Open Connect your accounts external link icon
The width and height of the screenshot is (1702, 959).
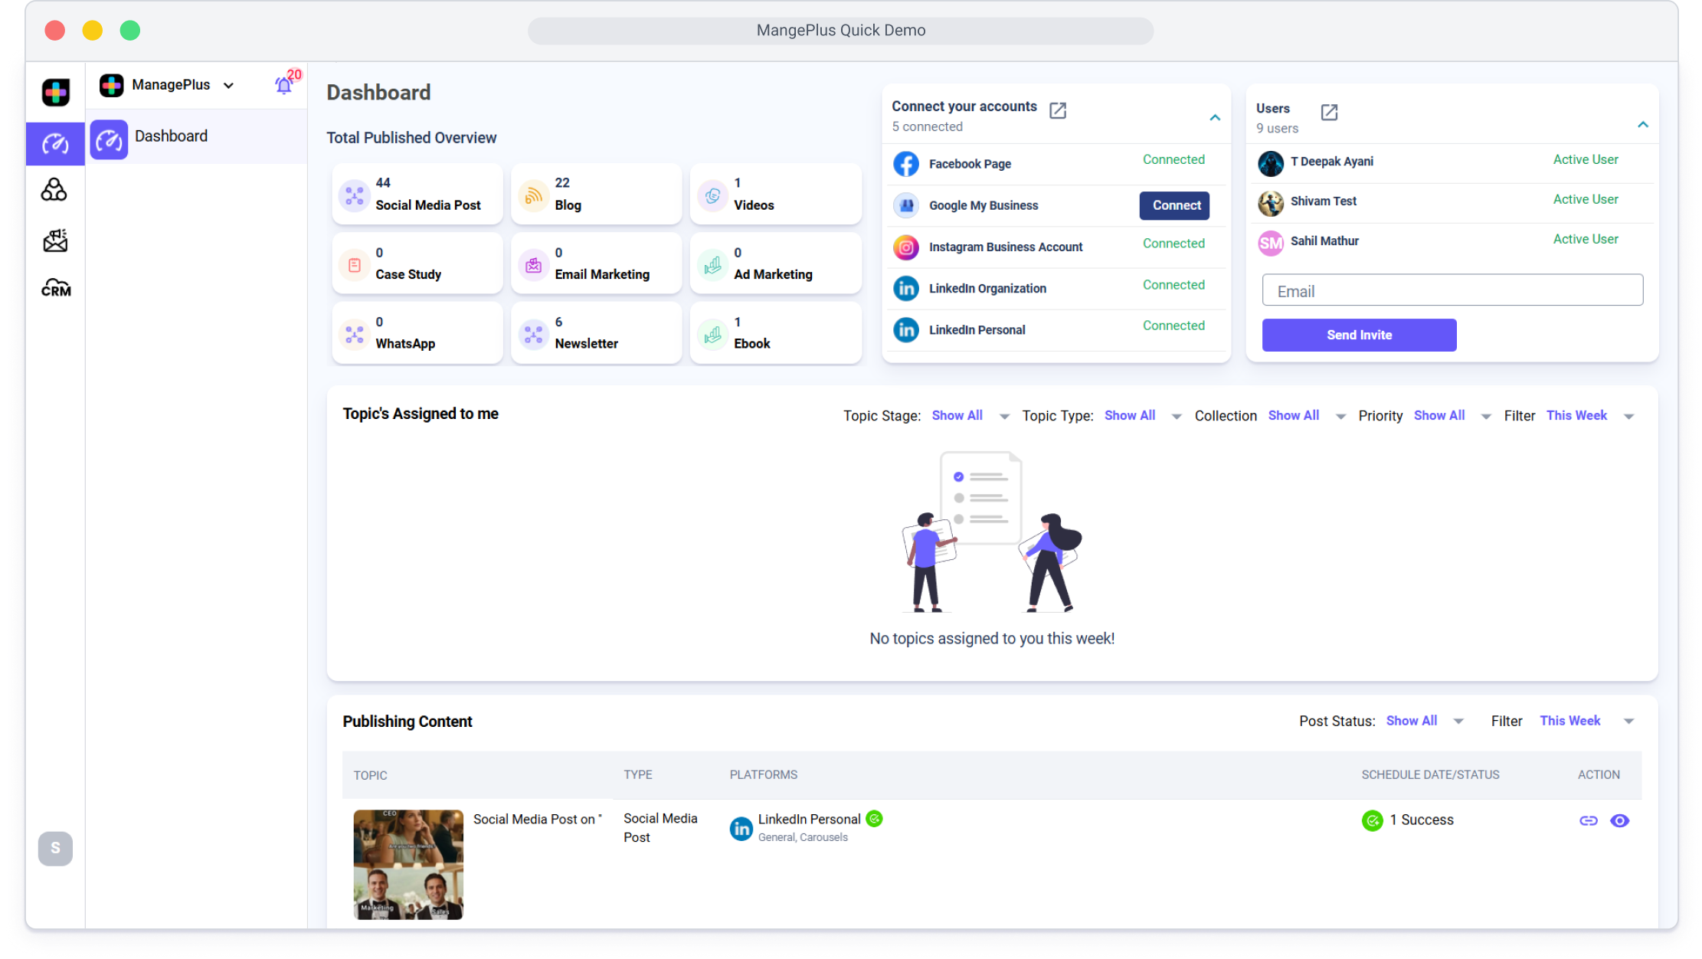(x=1057, y=111)
